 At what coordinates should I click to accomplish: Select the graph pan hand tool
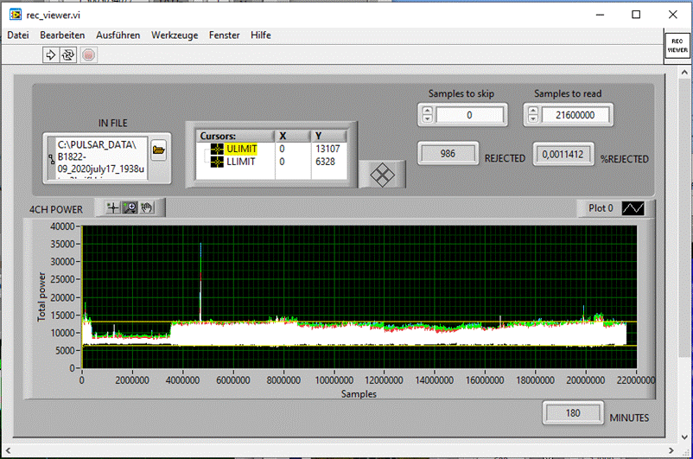tap(147, 207)
